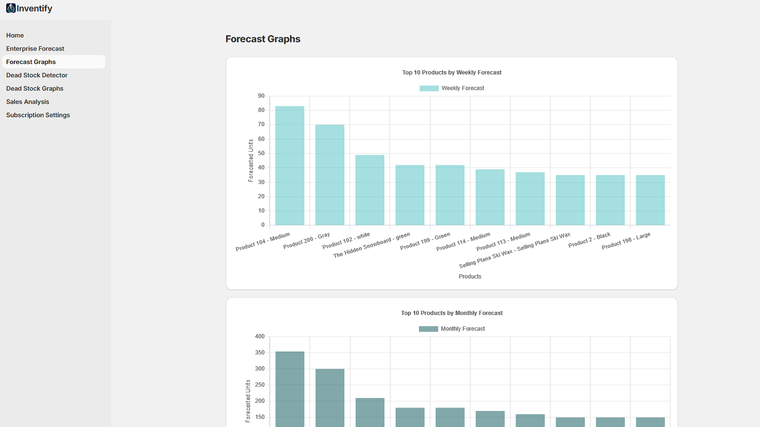Screen dimensions: 760x427
Task: Click the first bar in the monthly chart
Action: [289, 389]
